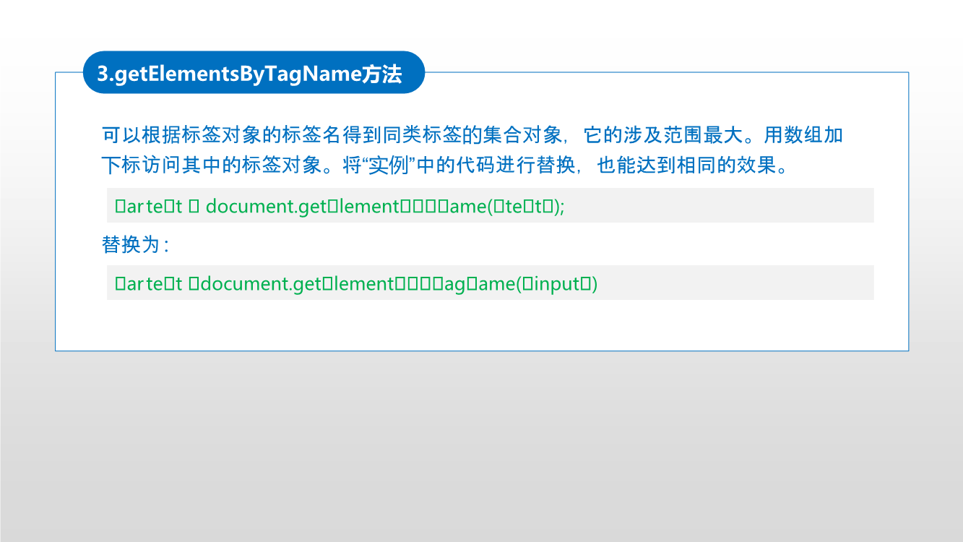Click 'document.get' in the second code line

pyautogui.click(x=262, y=284)
